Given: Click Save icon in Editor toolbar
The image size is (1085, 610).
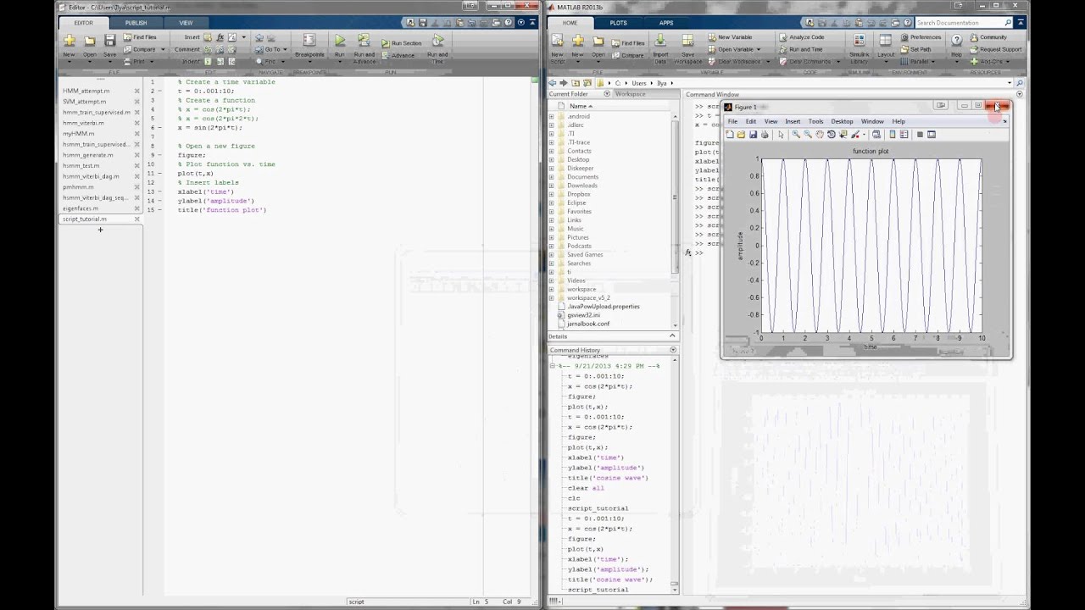Looking at the screenshot, I should click(109, 41).
